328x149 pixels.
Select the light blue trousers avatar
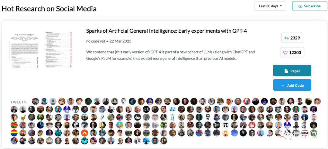point(173,117)
